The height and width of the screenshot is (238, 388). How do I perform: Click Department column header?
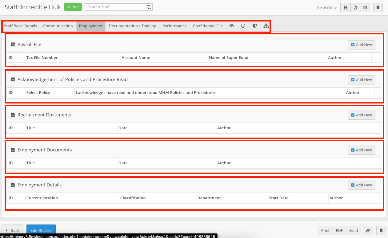(x=209, y=198)
